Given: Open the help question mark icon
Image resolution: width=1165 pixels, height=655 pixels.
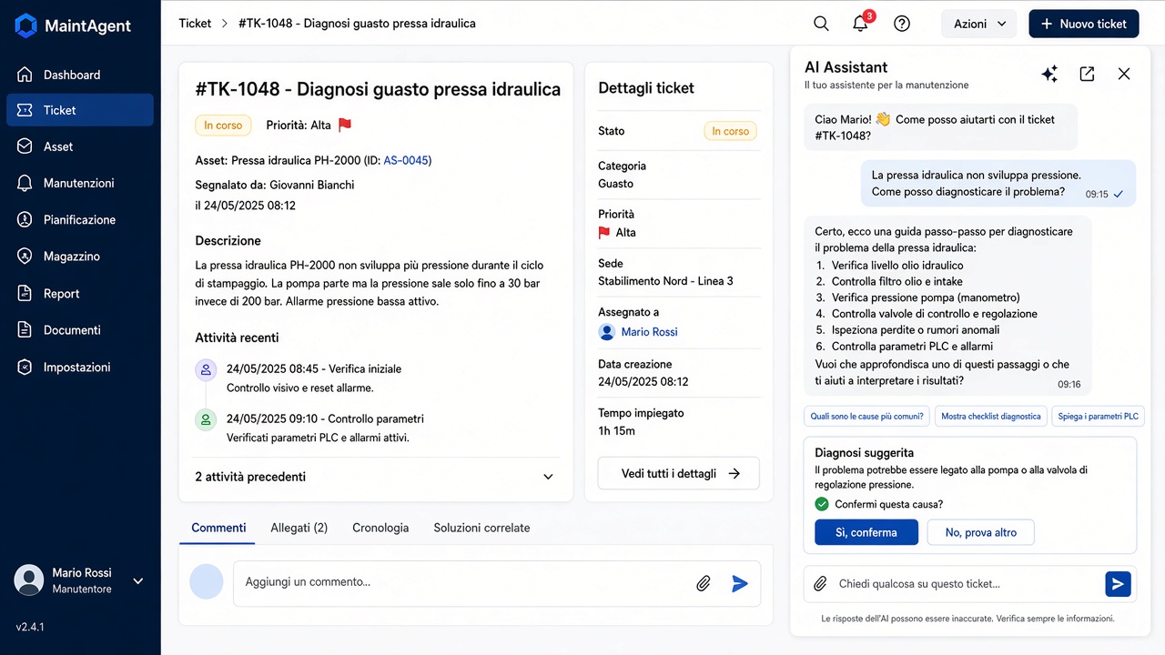Looking at the screenshot, I should click(902, 24).
